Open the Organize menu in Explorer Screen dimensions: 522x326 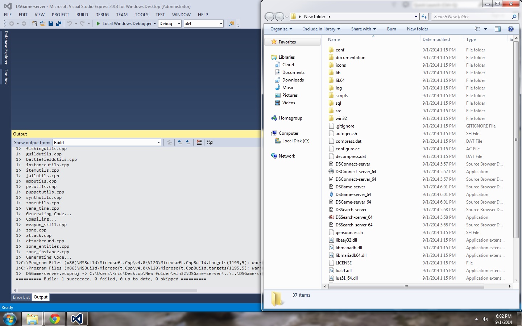(x=281, y=29)
